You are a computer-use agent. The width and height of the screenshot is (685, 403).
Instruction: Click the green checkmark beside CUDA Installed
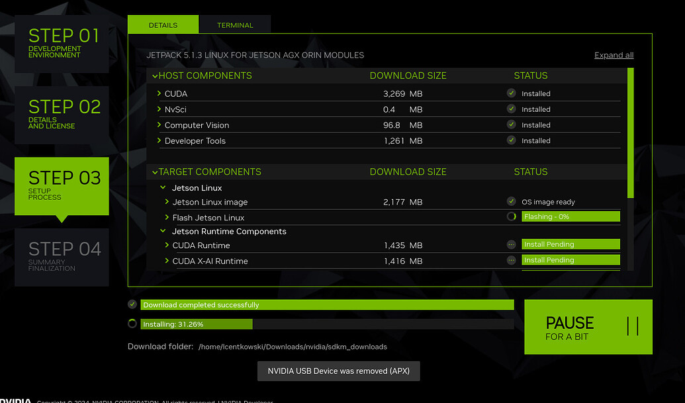click(511, 93)
